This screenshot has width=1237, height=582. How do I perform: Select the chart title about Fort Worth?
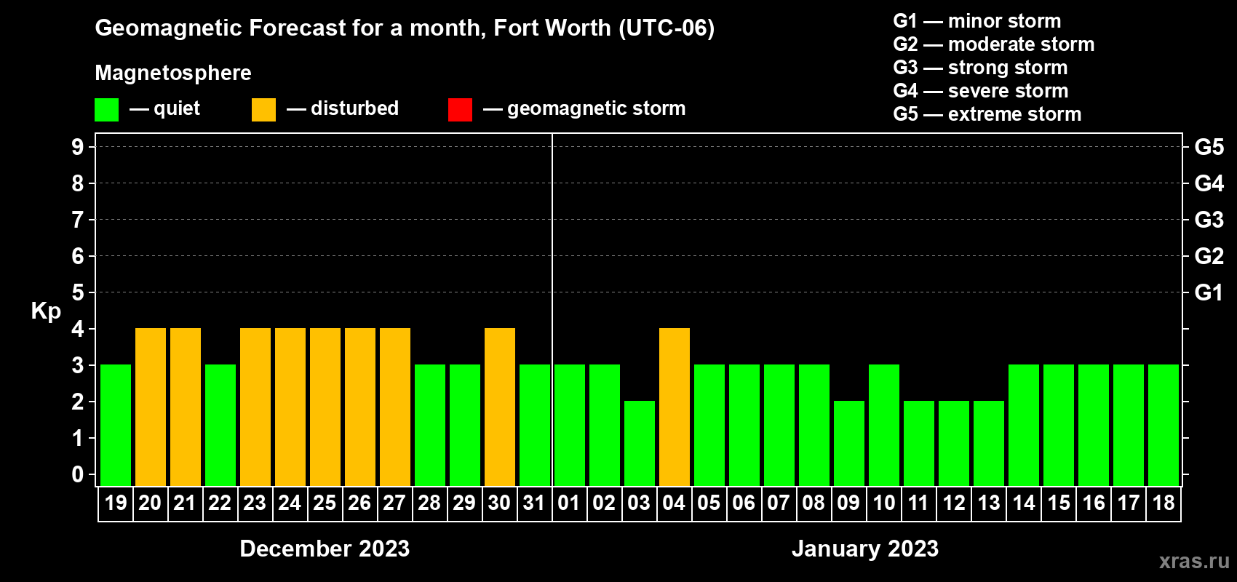pos(405,28)
